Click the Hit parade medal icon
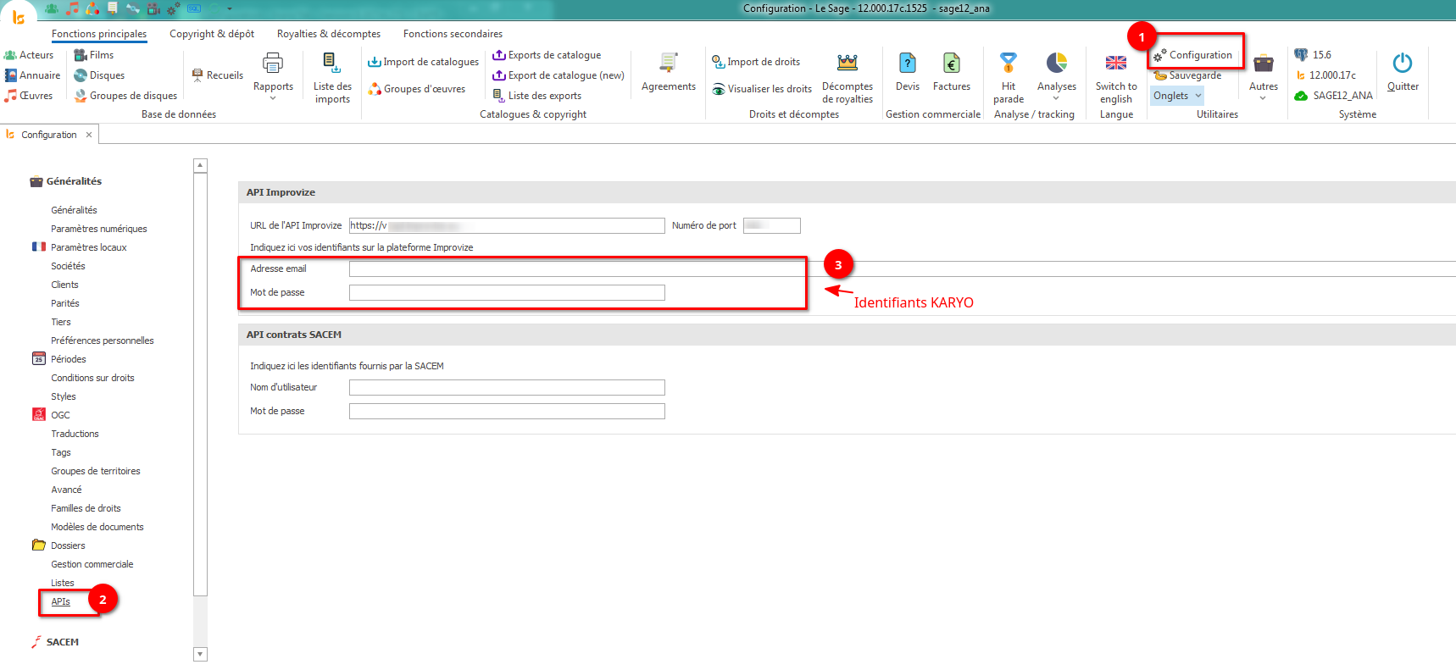The image size is (1456, 670). pyautogui.click(x=1008, y=64)
